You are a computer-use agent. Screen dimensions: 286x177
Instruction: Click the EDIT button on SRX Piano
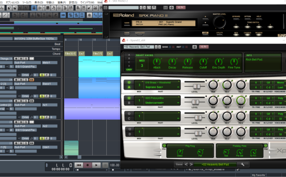click(x=206, y=33)
